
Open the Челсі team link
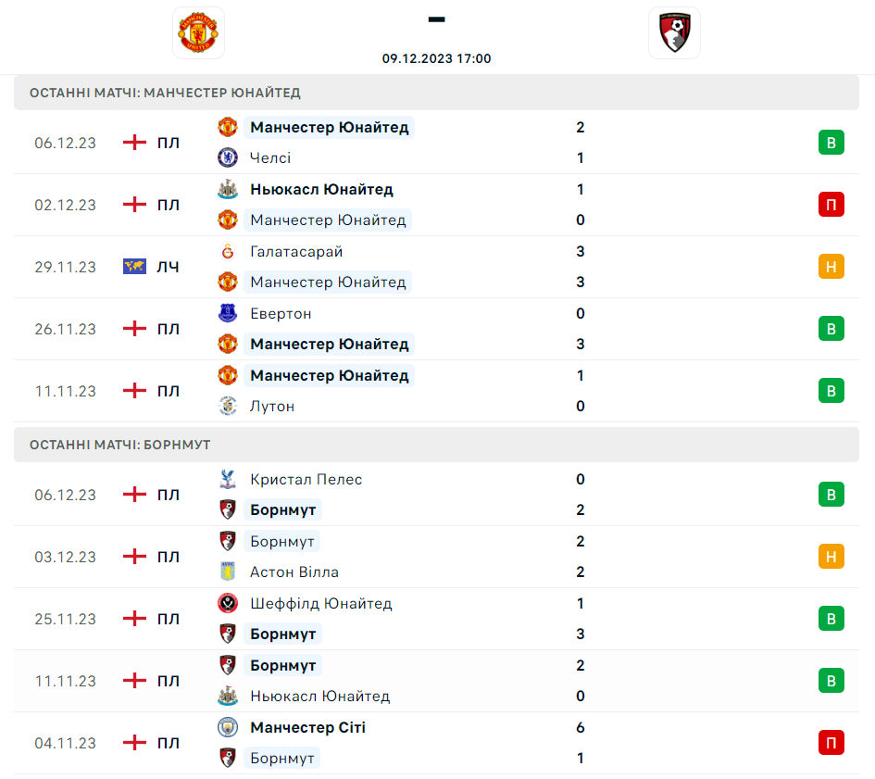pyautogui.click(x=270, y=158)
